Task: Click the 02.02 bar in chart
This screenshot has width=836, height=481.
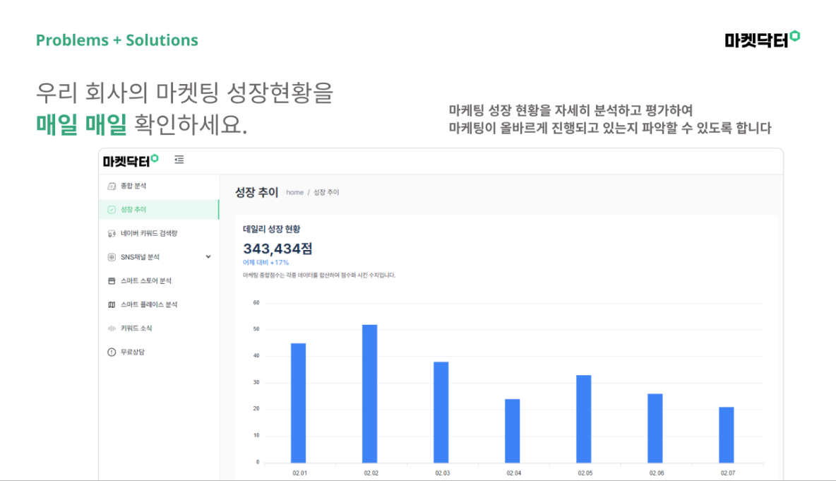Action: 369,393
